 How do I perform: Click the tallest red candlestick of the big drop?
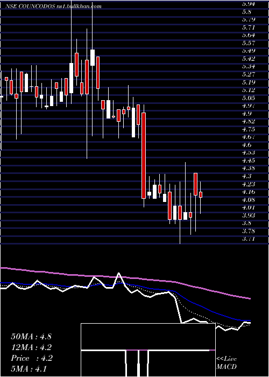pos(144,156)
